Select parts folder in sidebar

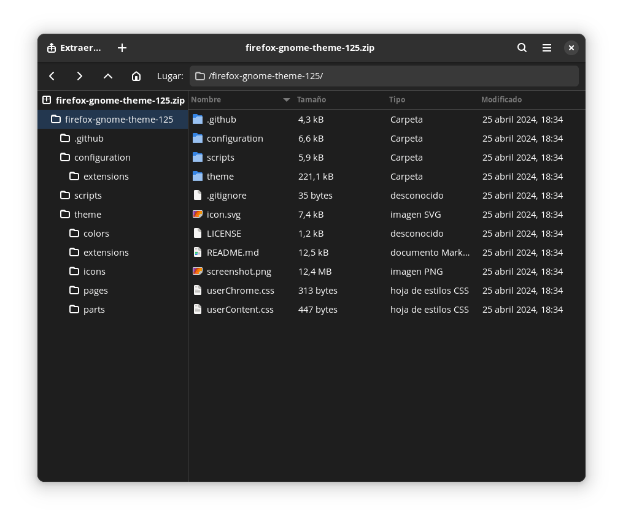coord(113,310)
